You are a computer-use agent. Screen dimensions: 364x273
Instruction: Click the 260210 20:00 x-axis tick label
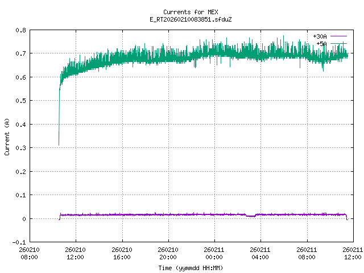(168, 253)
